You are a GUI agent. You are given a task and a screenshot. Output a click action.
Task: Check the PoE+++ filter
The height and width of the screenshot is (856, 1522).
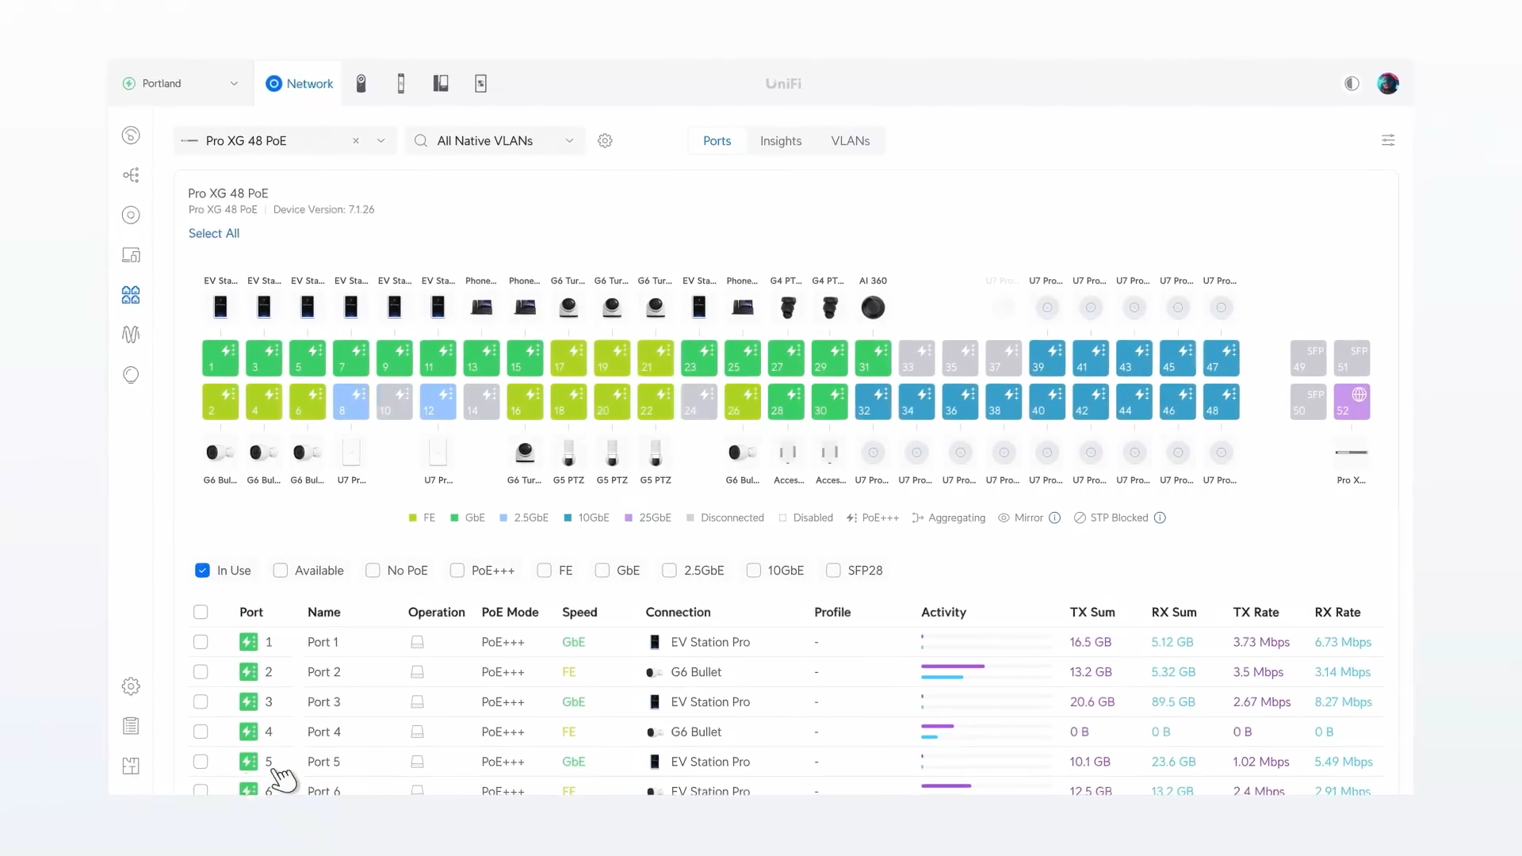coord(457,571)
